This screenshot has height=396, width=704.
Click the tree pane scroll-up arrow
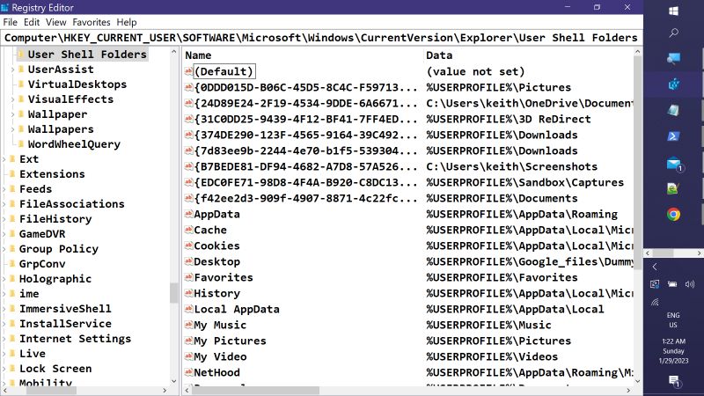pos(173,52)
